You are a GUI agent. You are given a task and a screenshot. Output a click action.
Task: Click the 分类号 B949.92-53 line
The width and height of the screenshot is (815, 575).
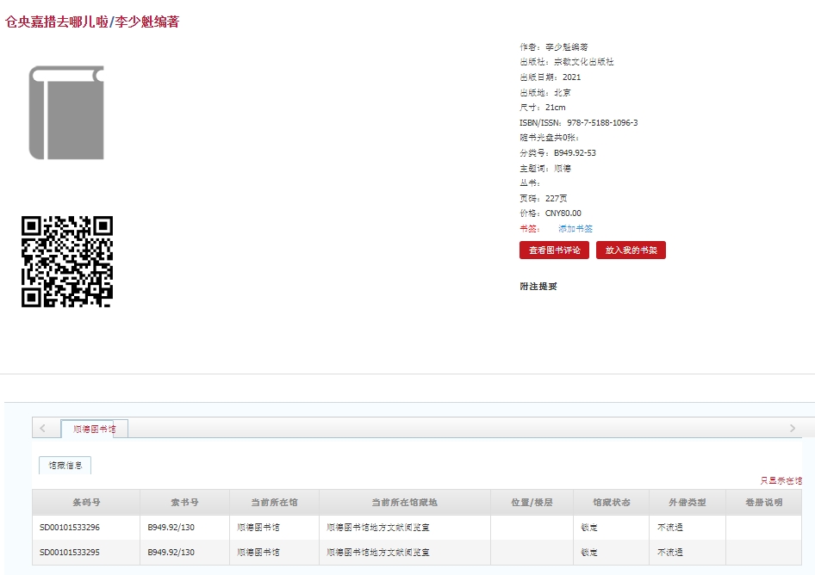click(x=557, y=152)
